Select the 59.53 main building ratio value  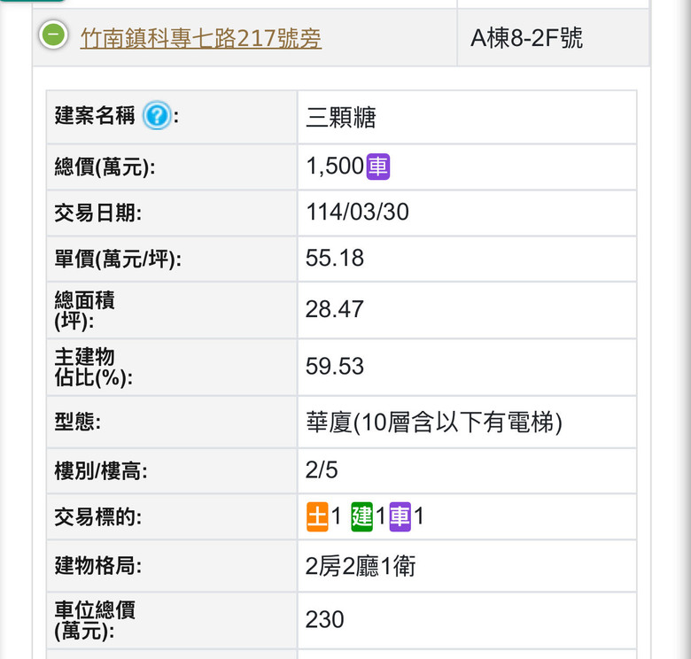pos(335,367)
